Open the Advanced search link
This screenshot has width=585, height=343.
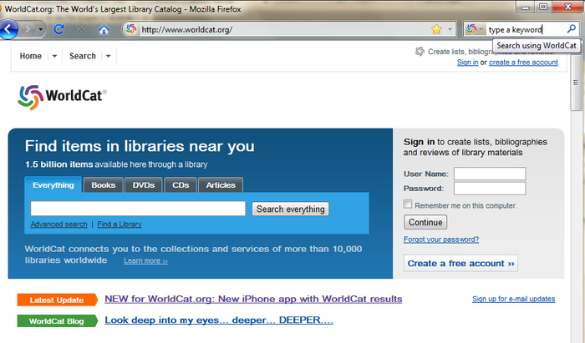59,224
